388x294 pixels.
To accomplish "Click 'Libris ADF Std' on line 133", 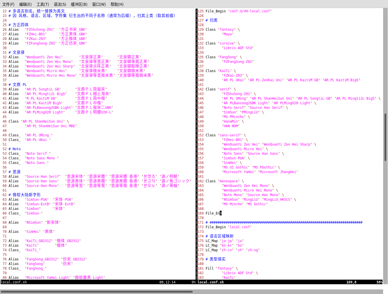I will pyautogui.click(x=238, y=48).
